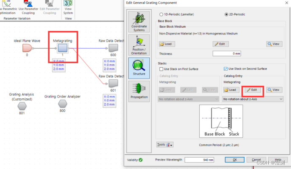Load a Base Block Medium
Screen dimensions: 291x169
click(x=167, y=44)
